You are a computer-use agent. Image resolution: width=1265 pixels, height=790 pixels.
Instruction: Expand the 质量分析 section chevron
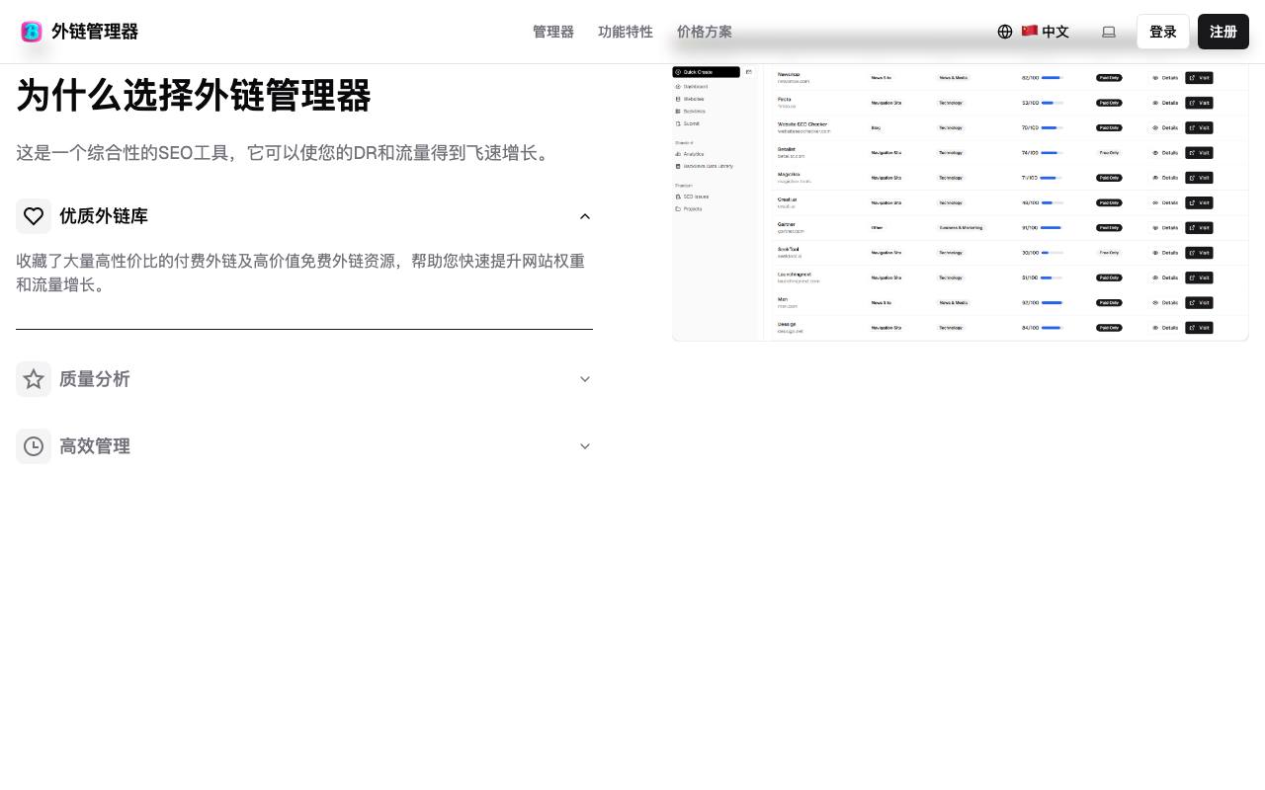point(585,379)
